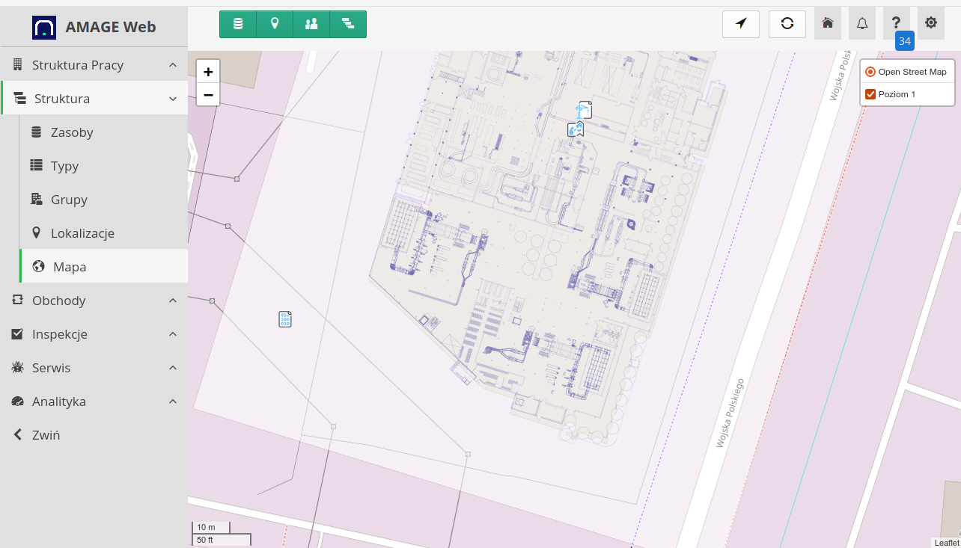Toggle the Poziom 1 layer checkbox

[870, 94]
